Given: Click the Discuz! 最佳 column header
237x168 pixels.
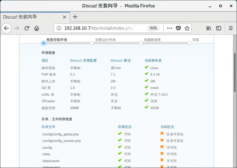Looking at the screenshot, I should (x=121, y=60).
